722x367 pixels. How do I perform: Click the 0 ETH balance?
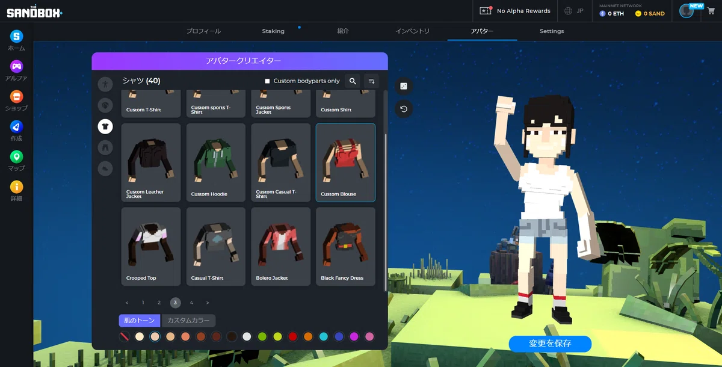(x=612, y=13)
